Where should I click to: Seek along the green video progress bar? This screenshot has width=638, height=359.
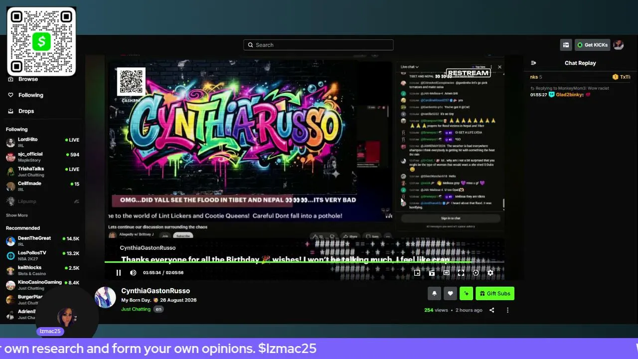click(x=304, y=261)
